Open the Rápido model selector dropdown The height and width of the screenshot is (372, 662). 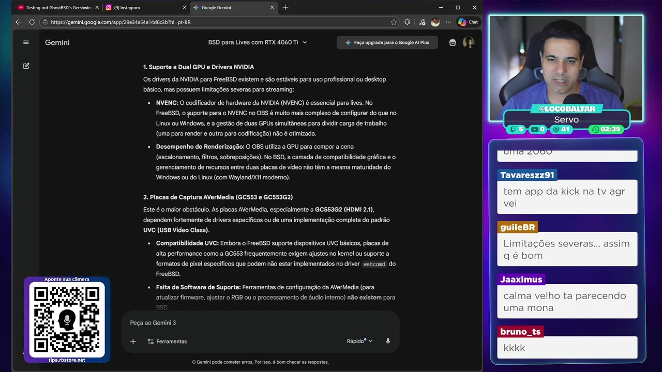pyautogui.click(x=359, y=341)
